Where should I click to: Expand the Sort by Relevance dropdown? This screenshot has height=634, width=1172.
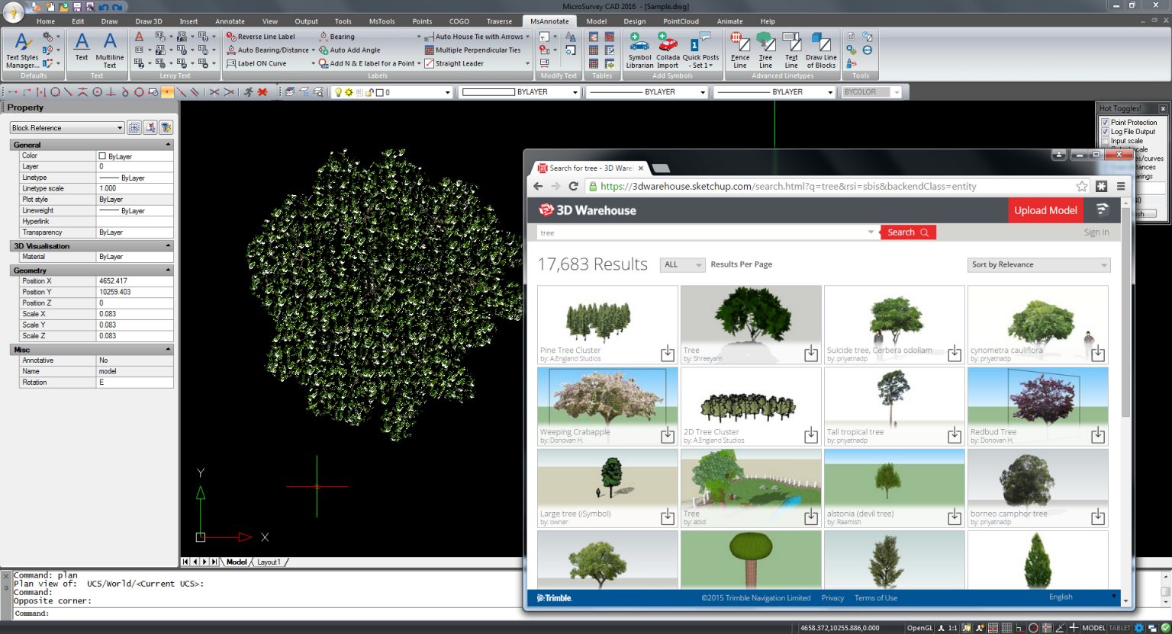point(1038,264)
